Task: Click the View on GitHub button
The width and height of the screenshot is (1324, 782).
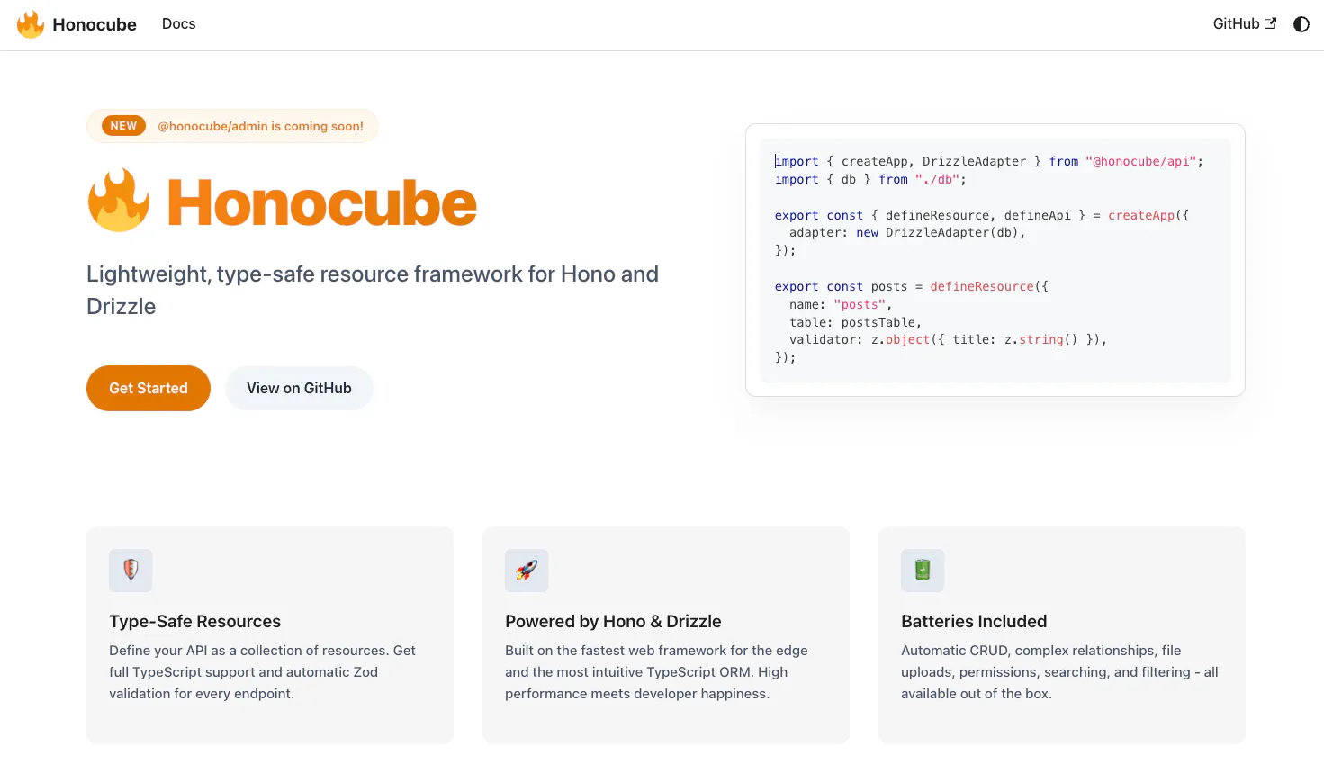Action: pos(299,388)
